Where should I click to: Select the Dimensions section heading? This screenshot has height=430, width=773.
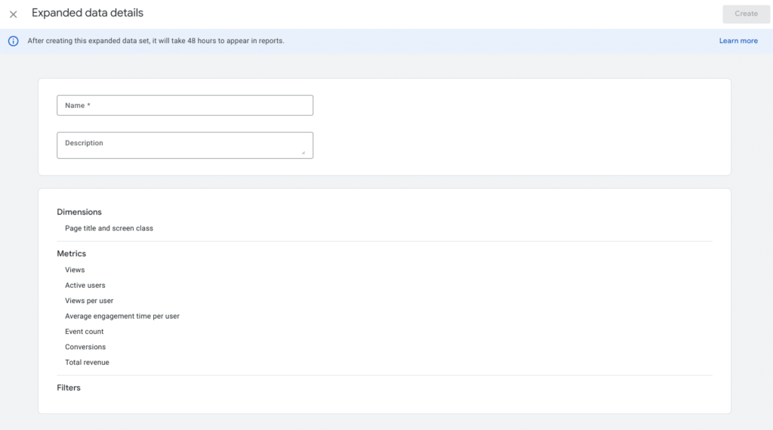[79, 212]
